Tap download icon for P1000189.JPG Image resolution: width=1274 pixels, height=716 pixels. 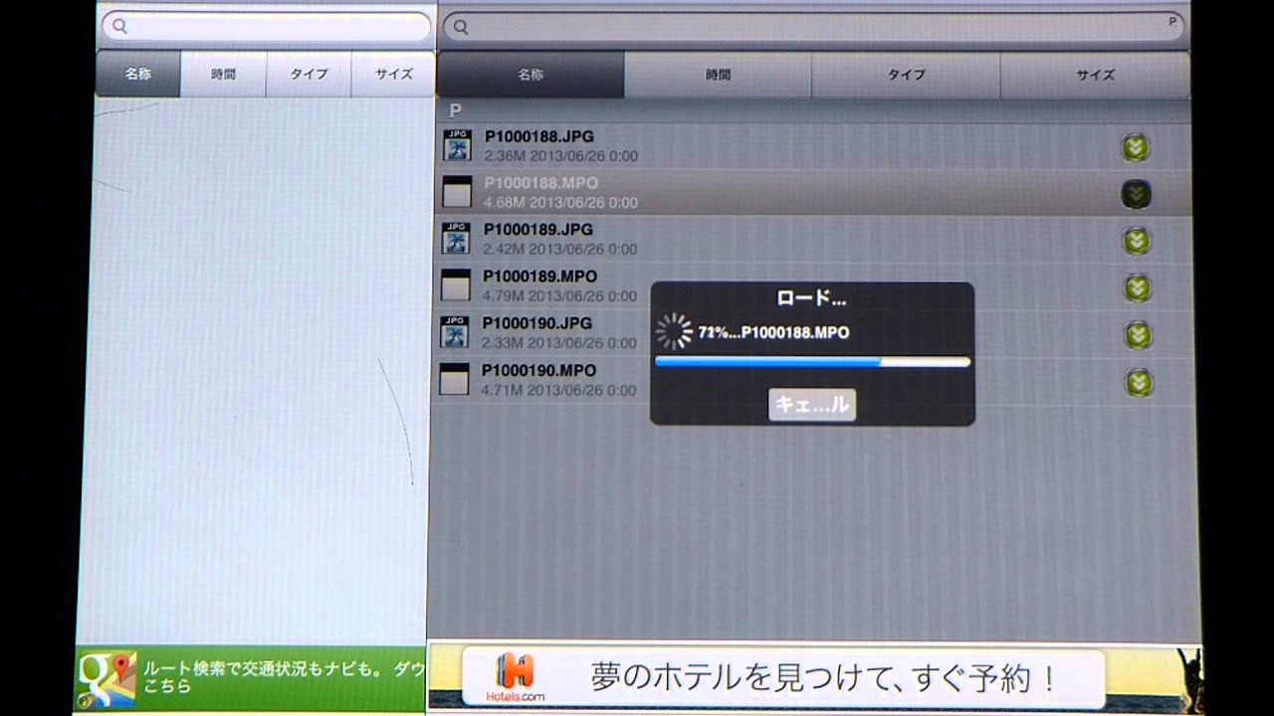tap(1137, 241)
